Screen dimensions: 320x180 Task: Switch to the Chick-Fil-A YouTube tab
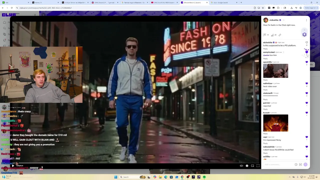pyautogui.click(x=164, y=2)
